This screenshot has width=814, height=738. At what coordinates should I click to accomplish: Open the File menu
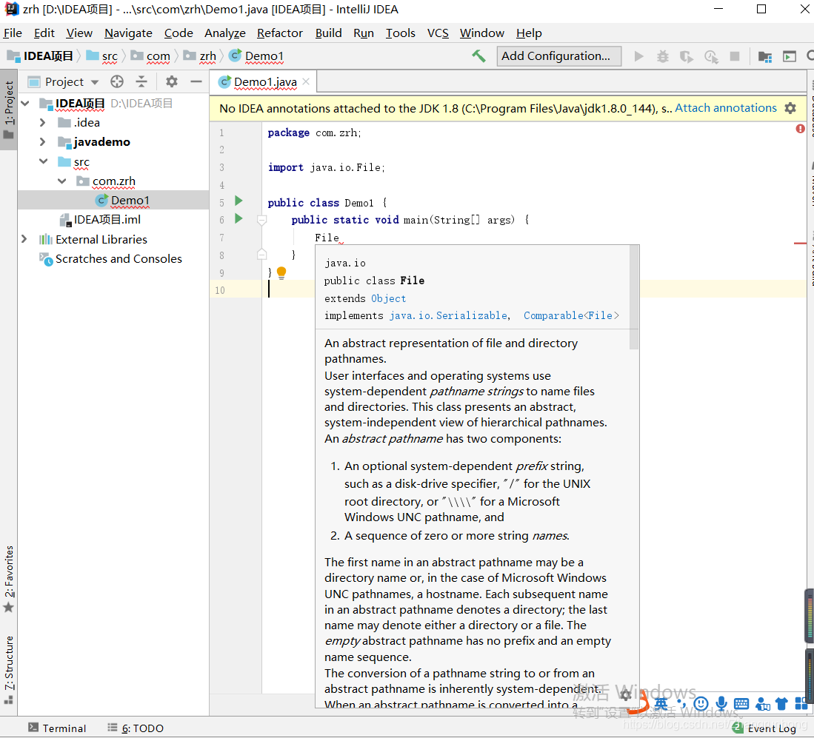13,33
